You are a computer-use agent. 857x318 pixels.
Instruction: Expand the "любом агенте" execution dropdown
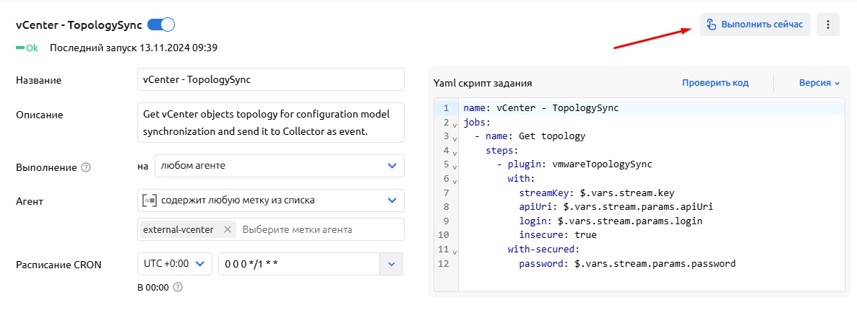point(391,166)
